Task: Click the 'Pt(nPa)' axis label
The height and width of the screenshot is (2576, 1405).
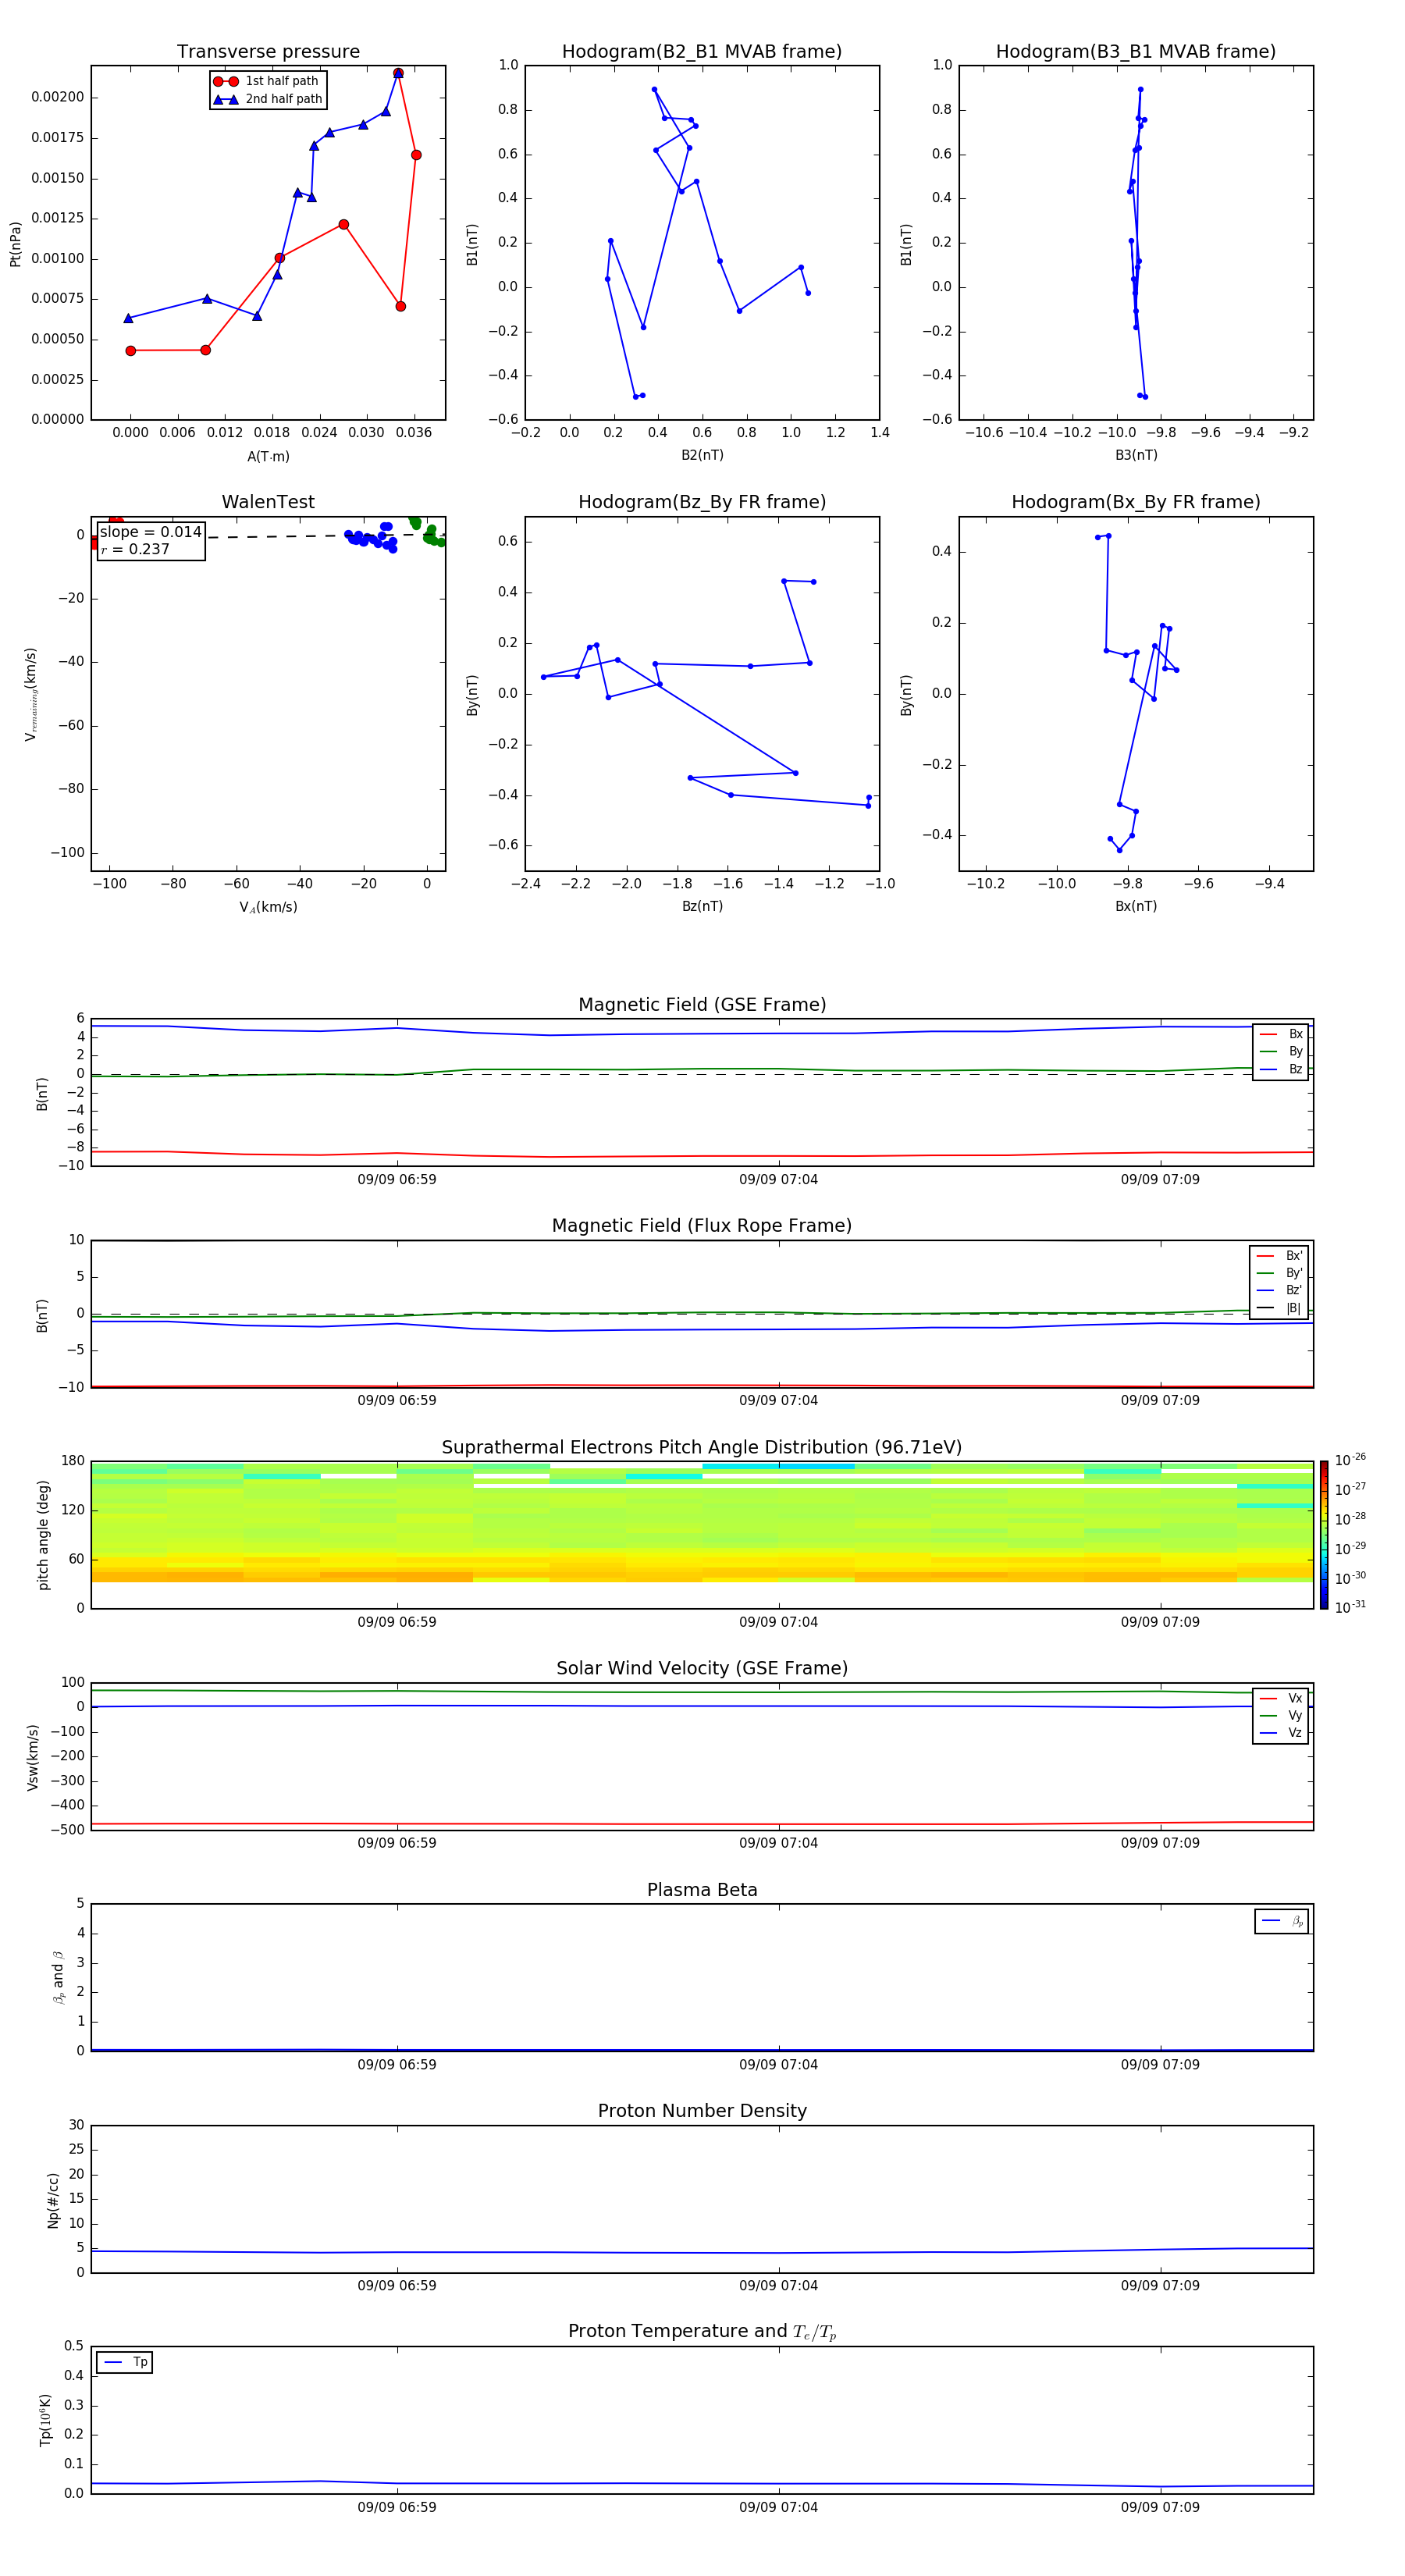Action: pyautogui.click(x=15, y=244)
